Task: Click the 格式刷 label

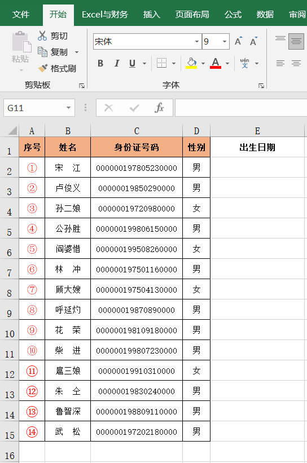Action: [x=63, y=68]
